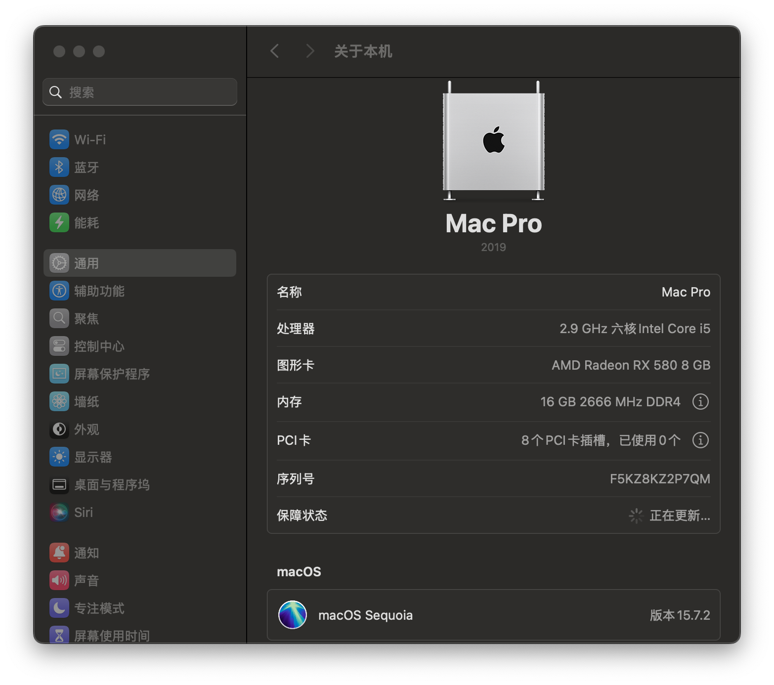Click the macOS Sequoia logo icon
This screenshot has height=685, width=774.
coord(293,615)
